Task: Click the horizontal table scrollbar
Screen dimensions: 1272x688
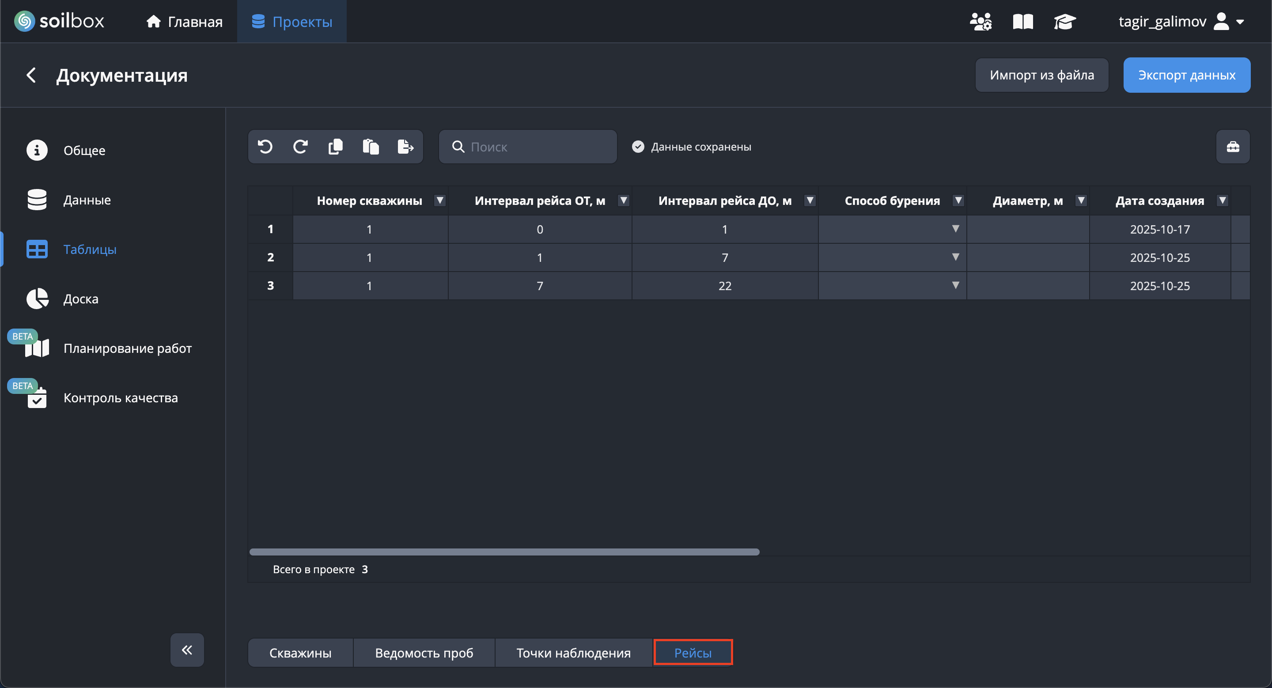Action: click(504, 552)
